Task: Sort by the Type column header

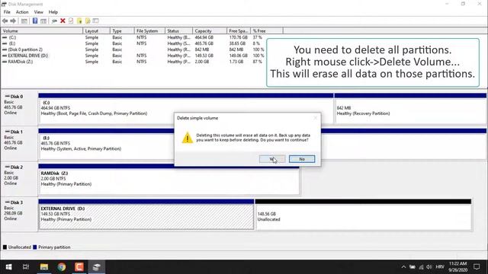Action: tap(122, 31)
